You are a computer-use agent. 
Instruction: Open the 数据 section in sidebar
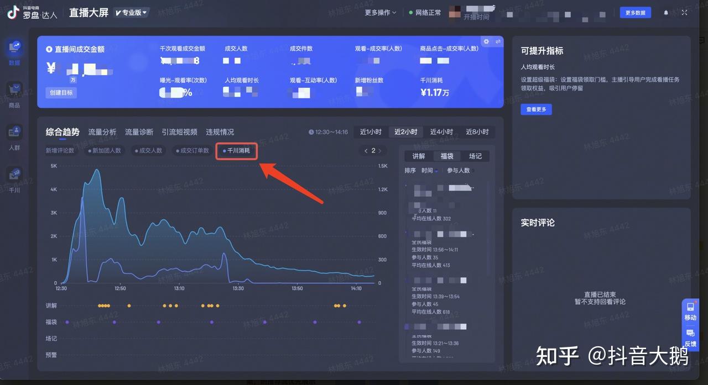pos(14,52)
